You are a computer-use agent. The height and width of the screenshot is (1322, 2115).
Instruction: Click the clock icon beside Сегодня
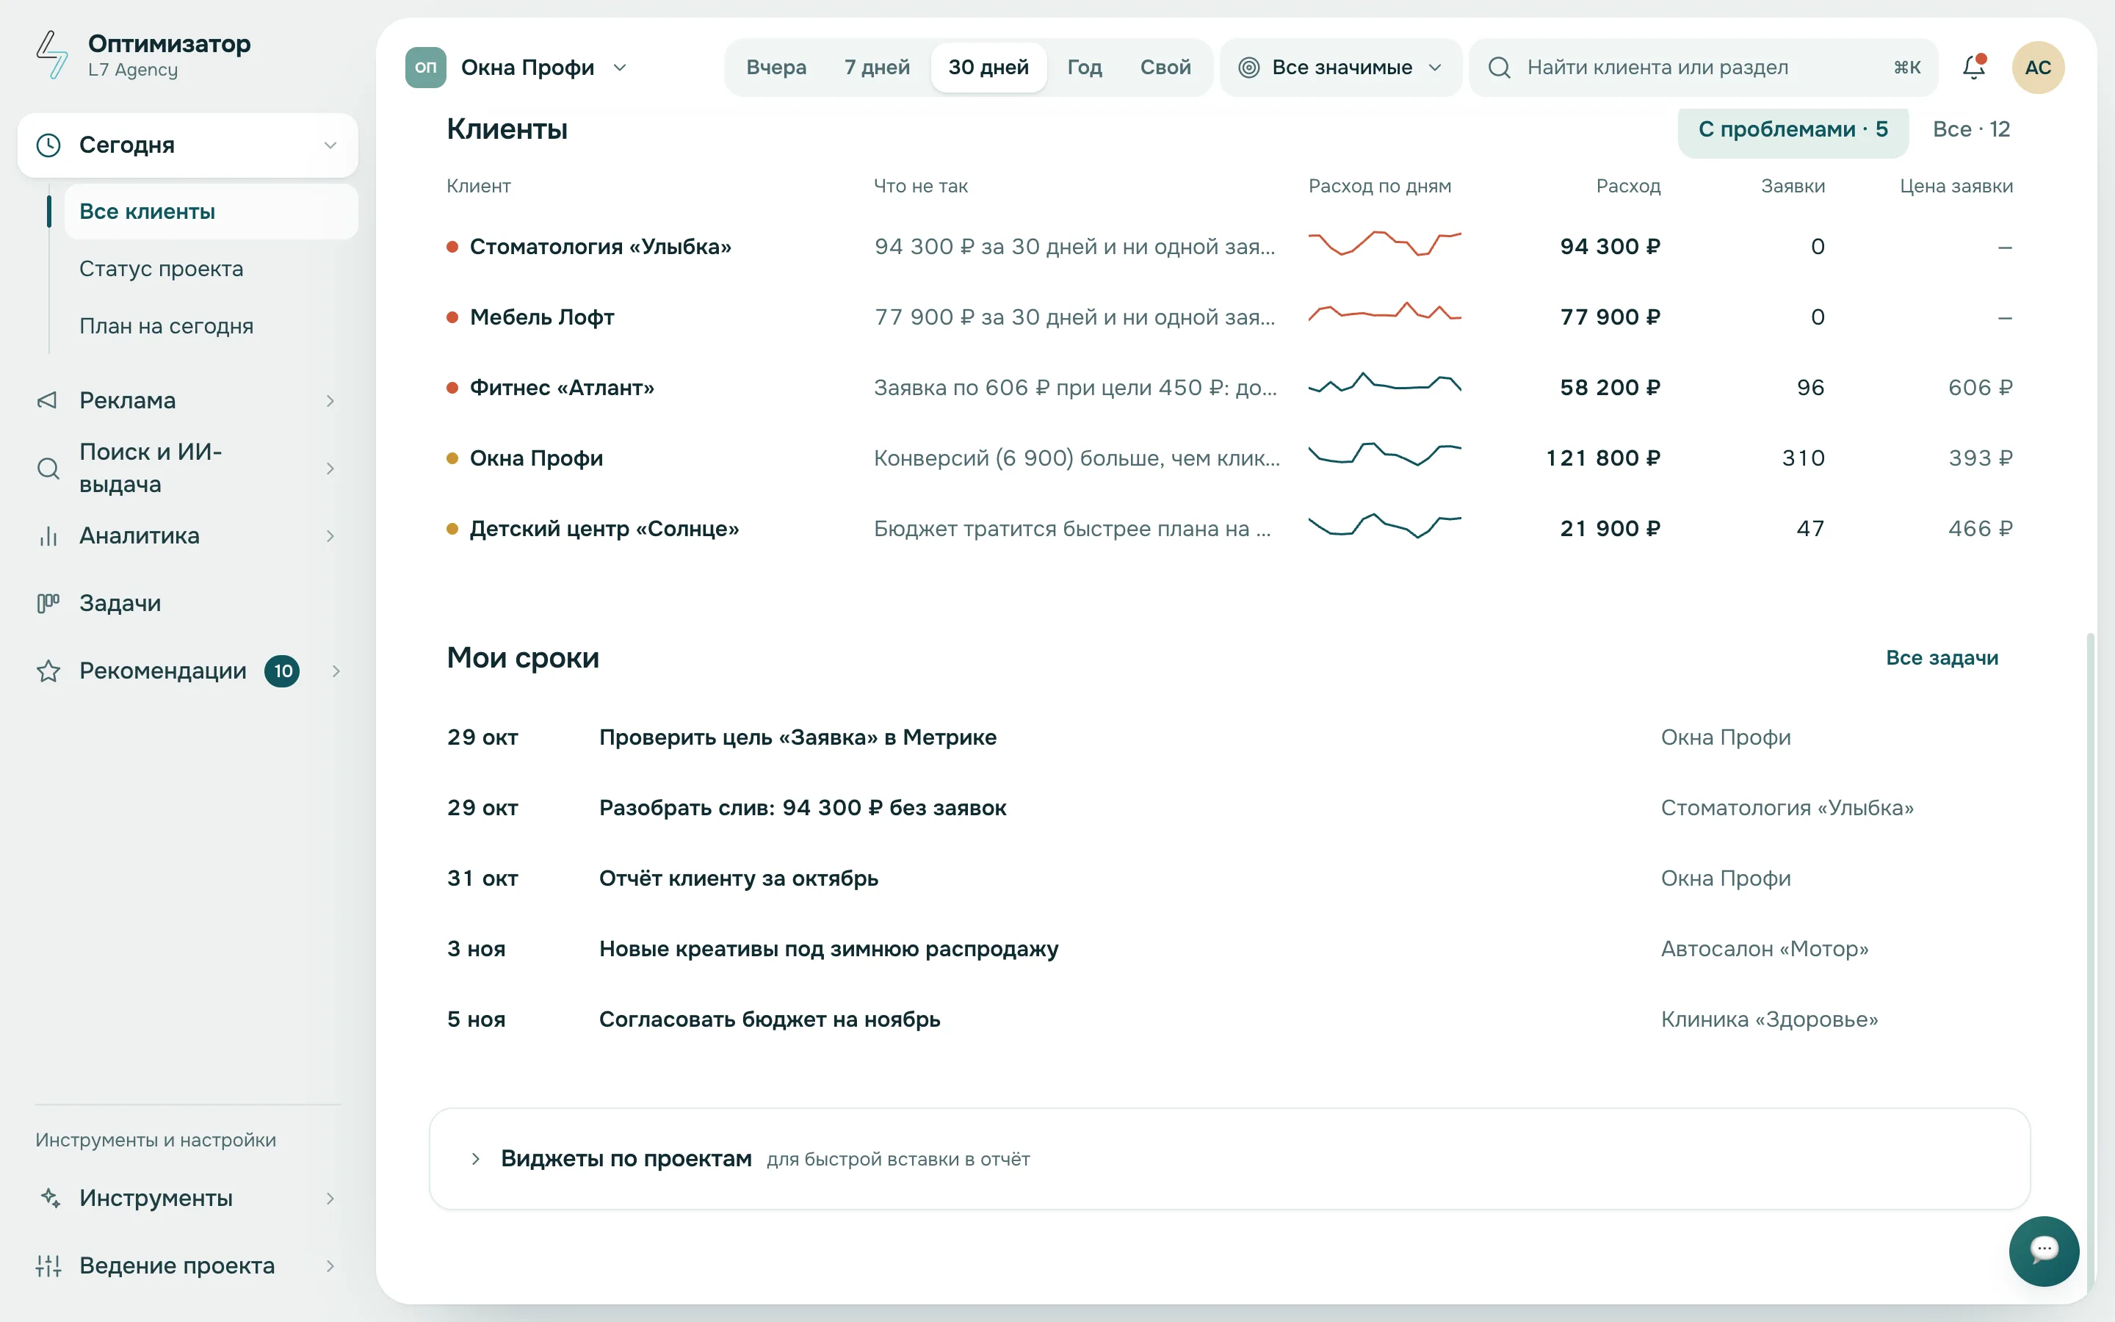[x=49, y=145]
